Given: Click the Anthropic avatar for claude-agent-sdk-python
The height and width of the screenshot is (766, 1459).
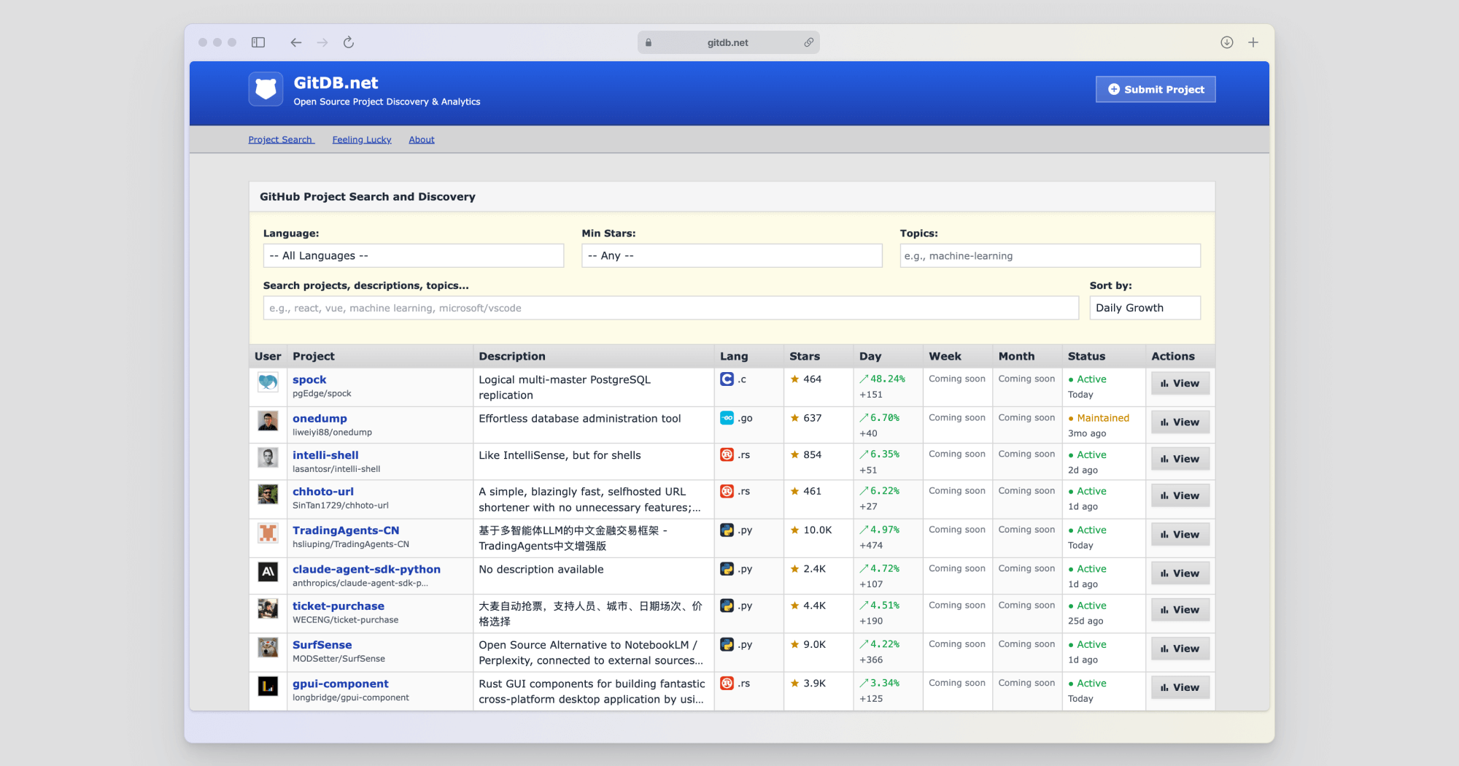Looking at the screenshot, I should pos(268,573).
